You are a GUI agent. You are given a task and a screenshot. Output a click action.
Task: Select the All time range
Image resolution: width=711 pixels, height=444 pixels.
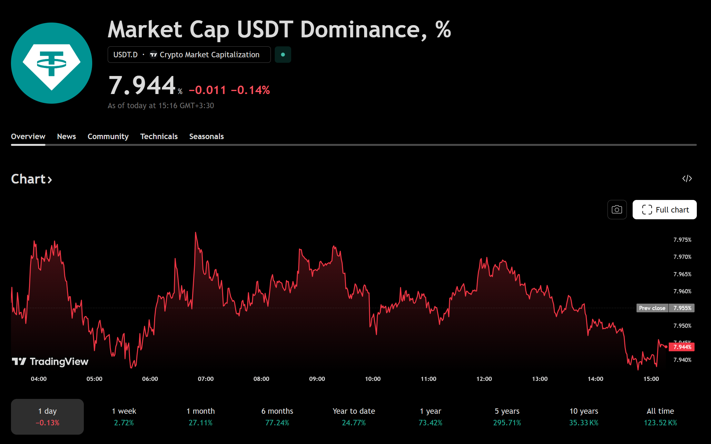tap(660, 417)
